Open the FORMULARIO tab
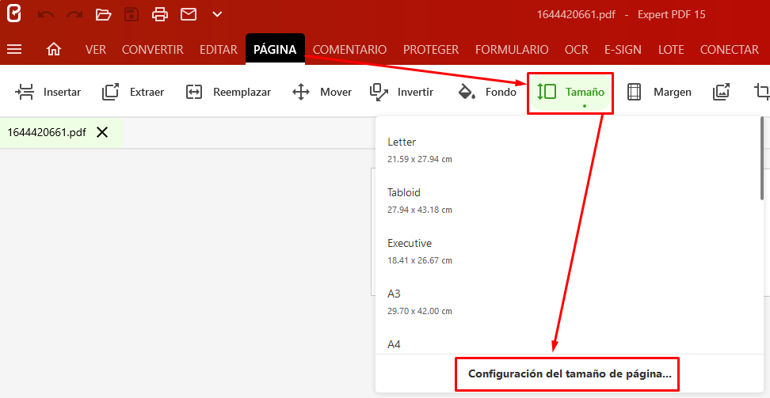Image resolution: width=770 pixels, height=398 pixels. (x=512, y=50)
